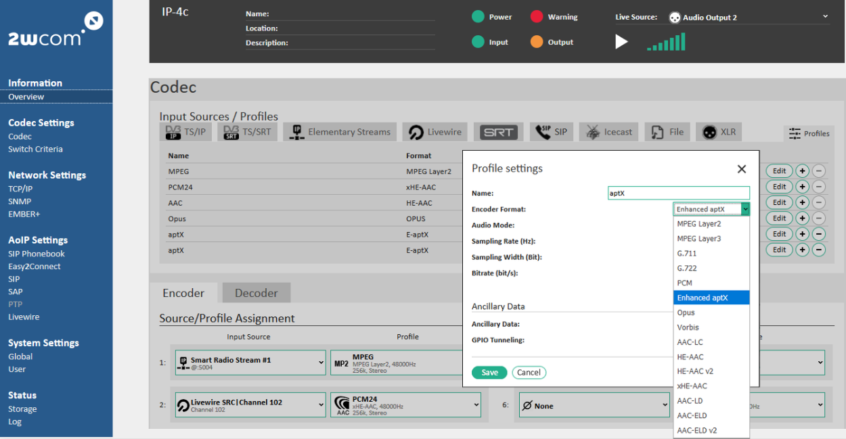Open SIP Phonebook in the sidebar

[37, 254]
